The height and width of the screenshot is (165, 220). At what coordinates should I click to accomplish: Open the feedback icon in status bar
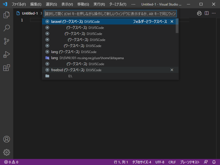(206, 162)
